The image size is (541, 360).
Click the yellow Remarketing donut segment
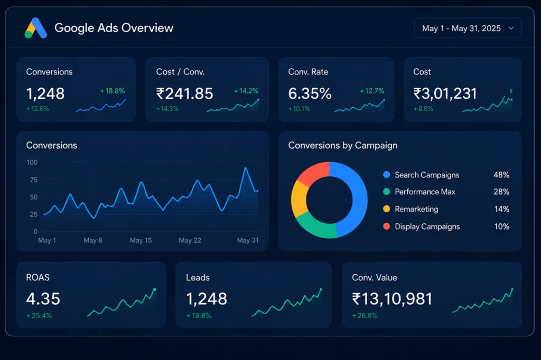[299, 200]
